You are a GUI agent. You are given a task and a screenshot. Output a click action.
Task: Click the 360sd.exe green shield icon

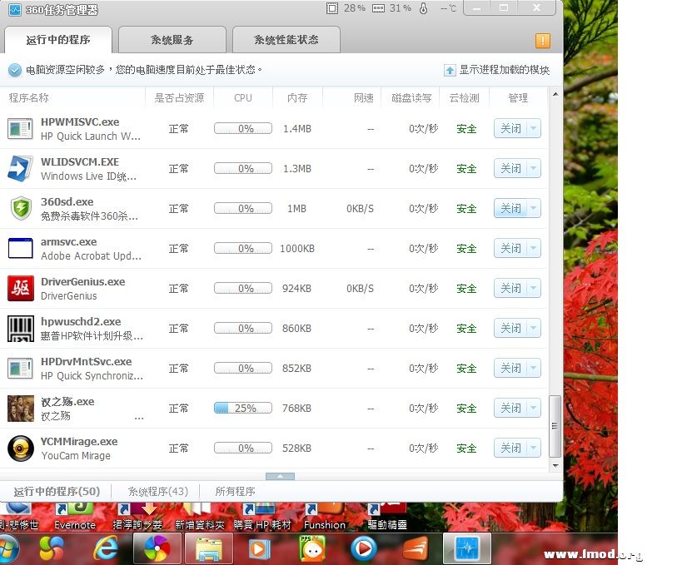click(x=20, y=208)
